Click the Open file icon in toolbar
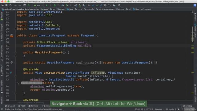This screenshot has width=197, height=111. pyautogui.click(x=2, y=5)
